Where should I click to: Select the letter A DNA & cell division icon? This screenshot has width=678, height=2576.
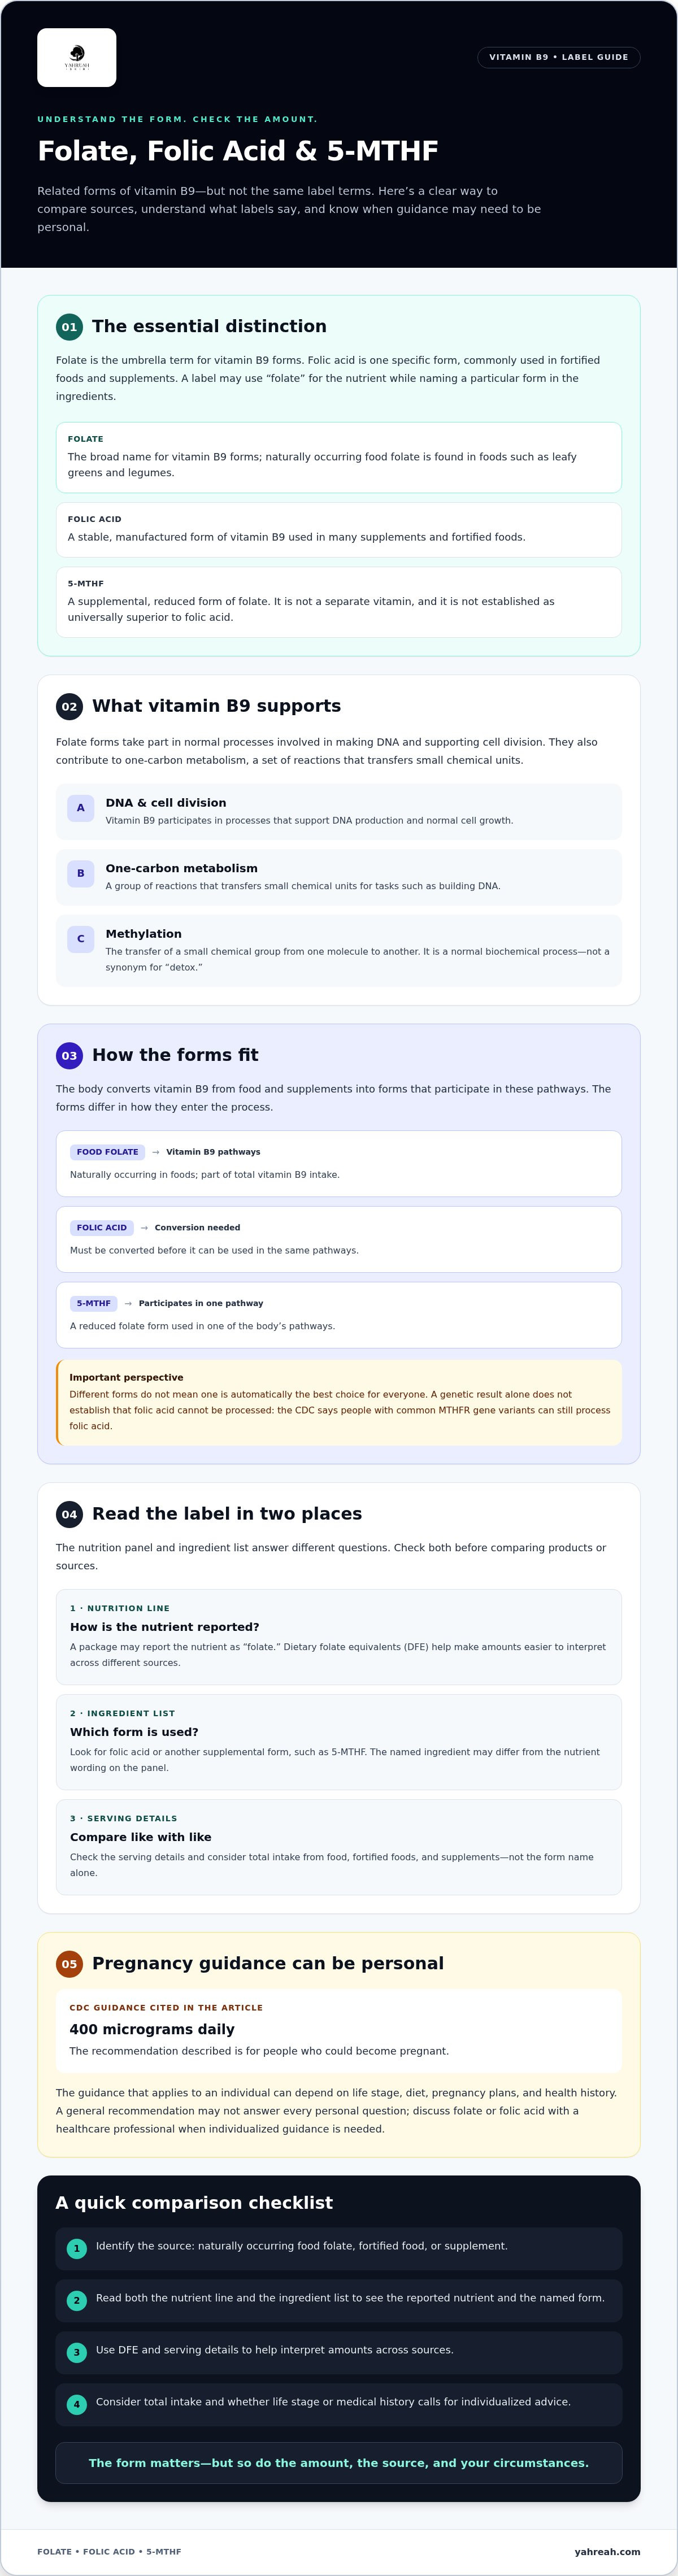tap(81, 808)
